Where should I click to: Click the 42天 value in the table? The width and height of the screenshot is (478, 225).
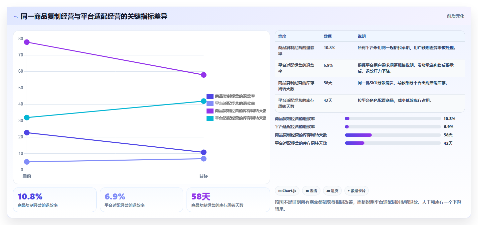tap(328, 101)
